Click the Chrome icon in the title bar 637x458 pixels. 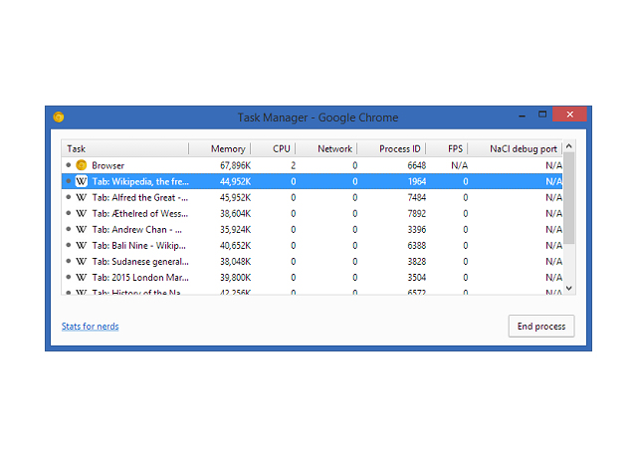click(x=59, y=116)
